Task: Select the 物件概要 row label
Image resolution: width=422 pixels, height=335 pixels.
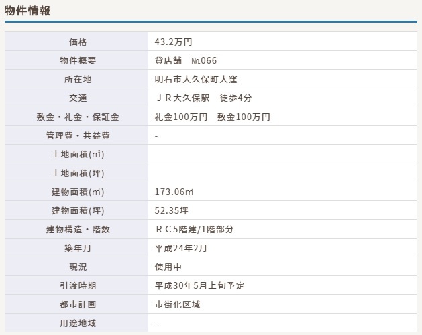Action: (x=78, y=61)
